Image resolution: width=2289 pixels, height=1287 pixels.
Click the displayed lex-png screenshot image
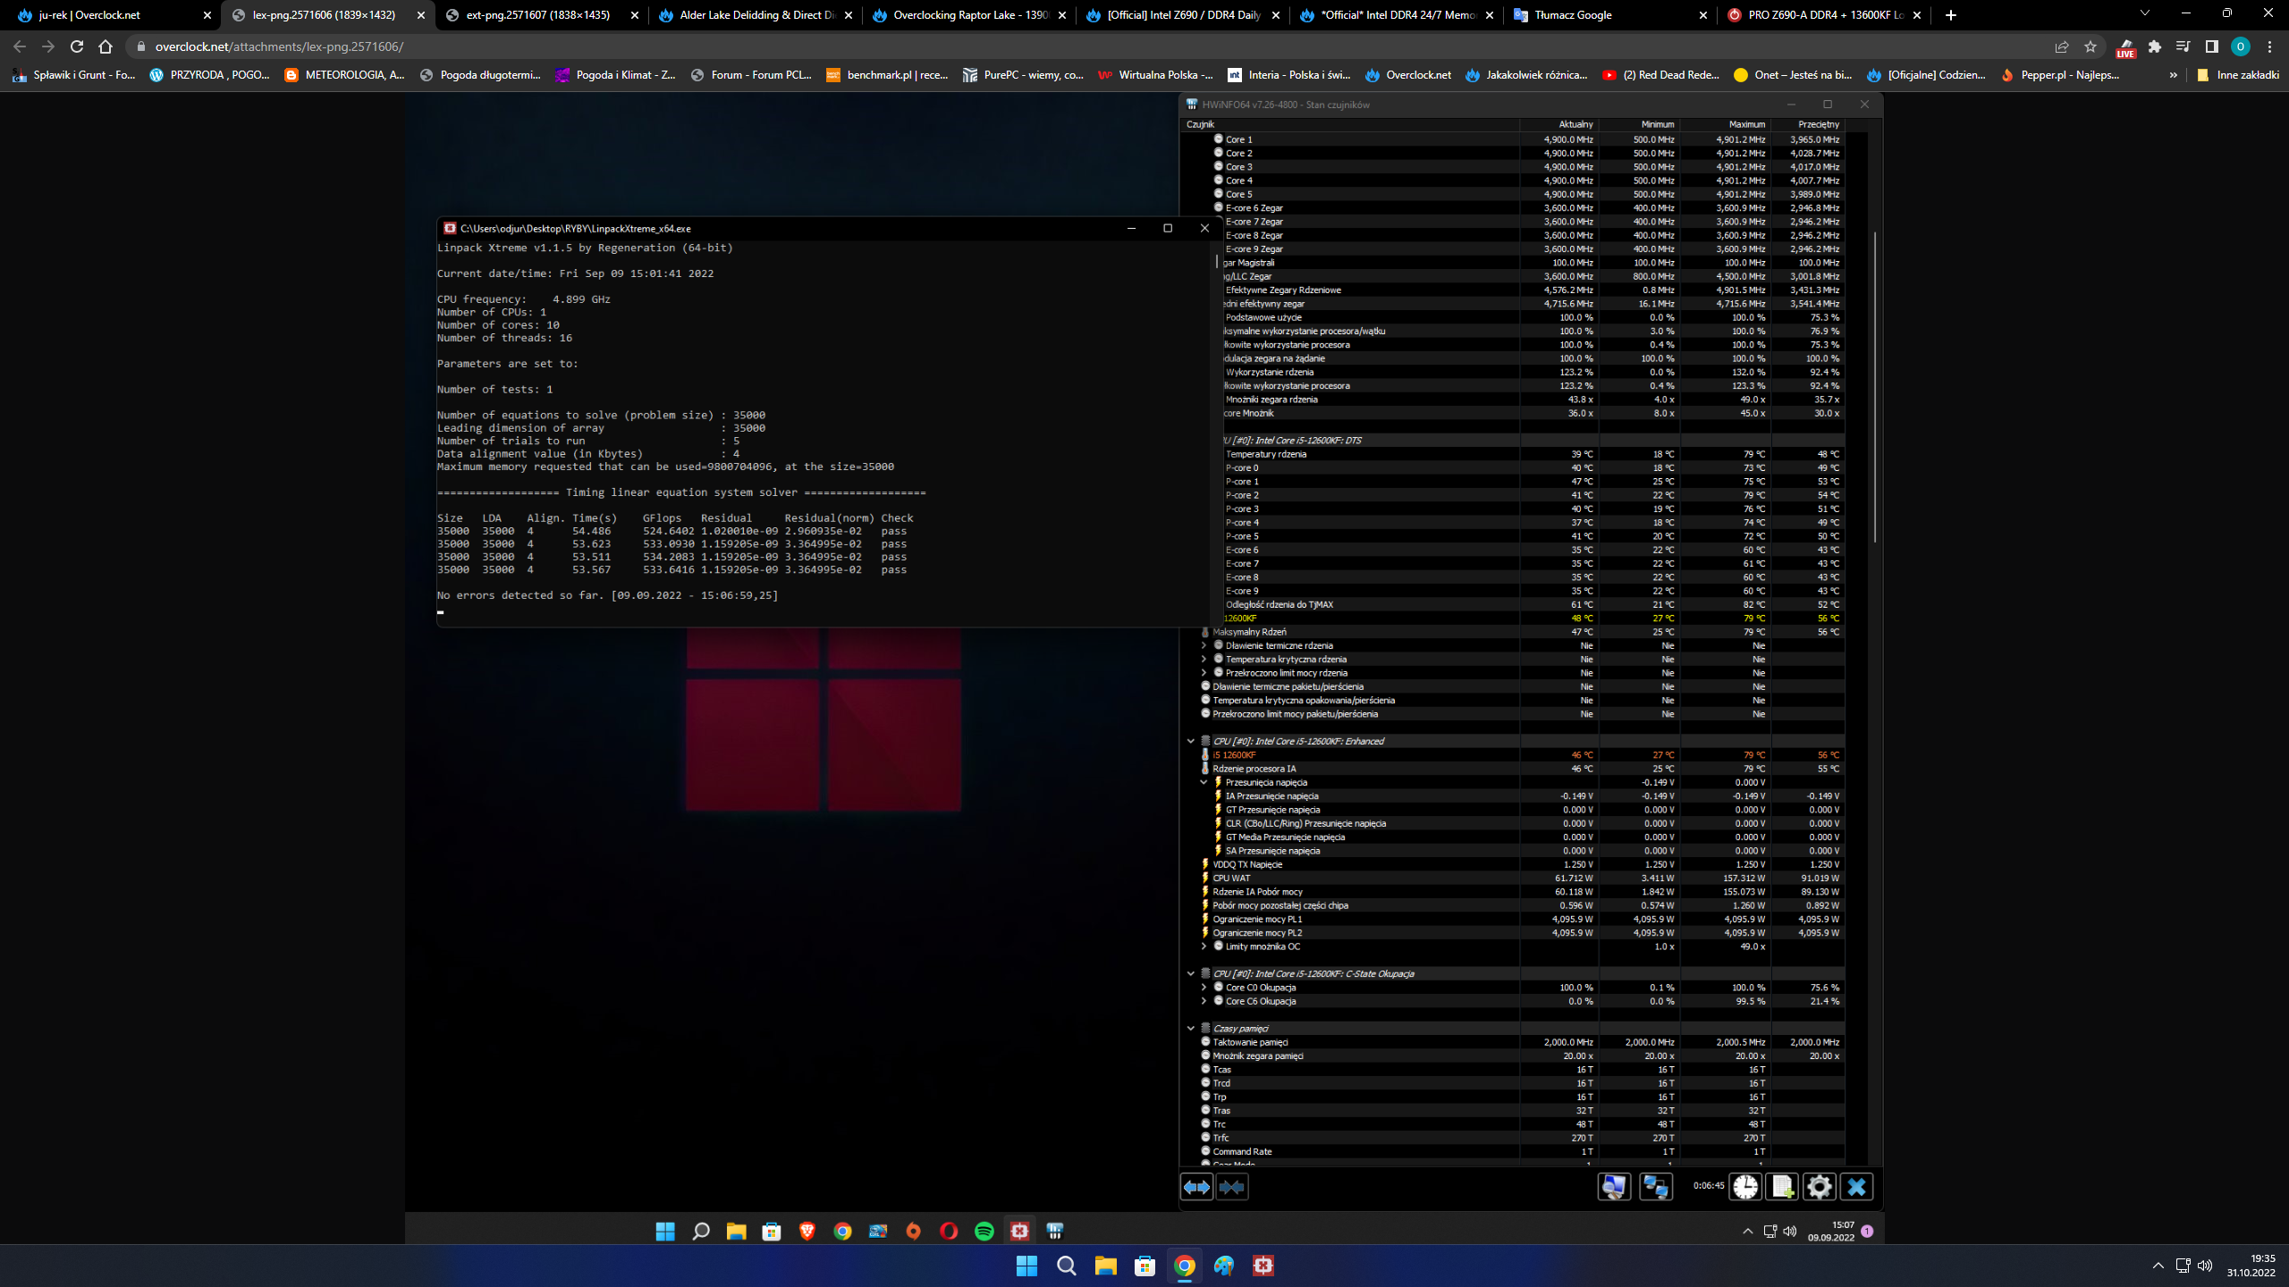click(x=1144, y=668)
